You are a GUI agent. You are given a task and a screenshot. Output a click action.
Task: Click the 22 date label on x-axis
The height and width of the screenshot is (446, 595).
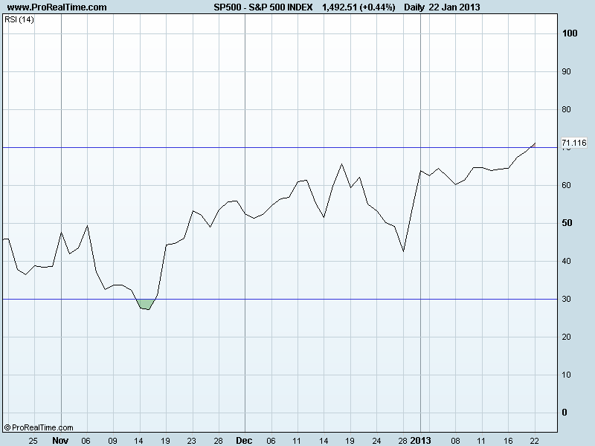[x=534, y=441]
